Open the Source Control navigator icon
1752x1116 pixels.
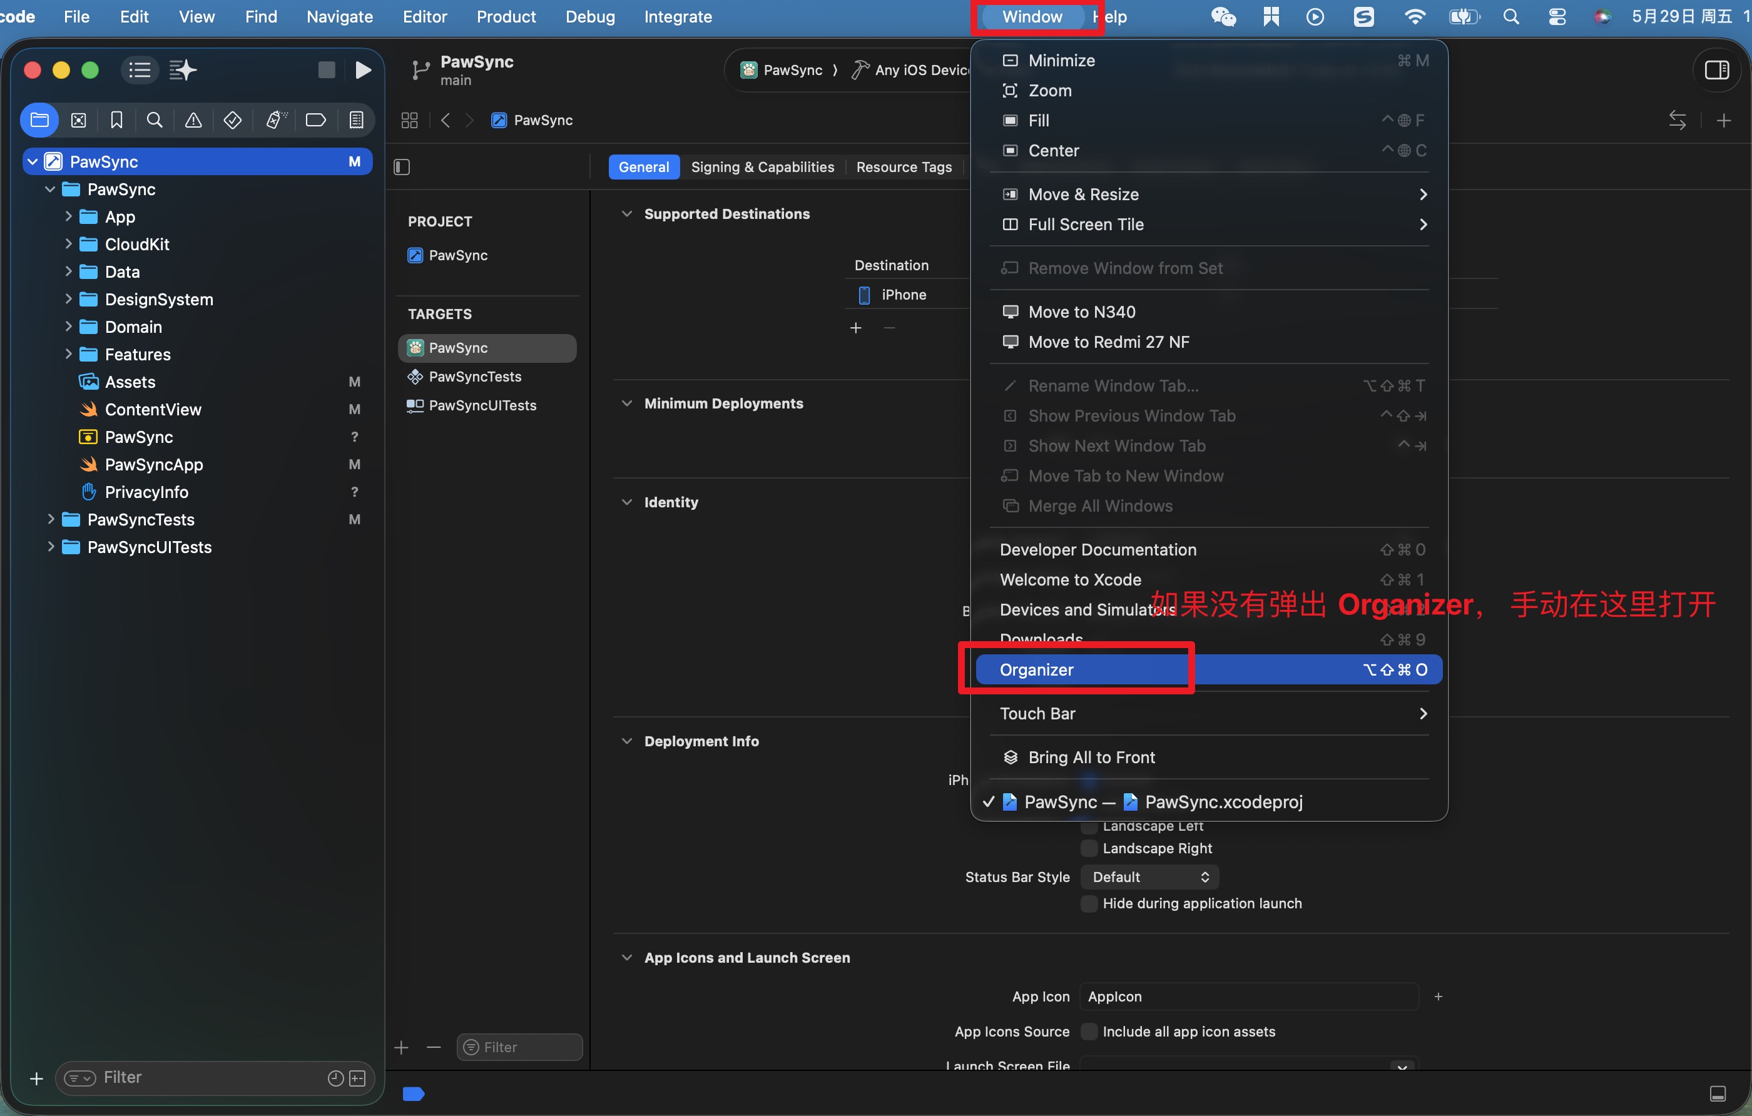pyautogui.click(x=79, y=120)
